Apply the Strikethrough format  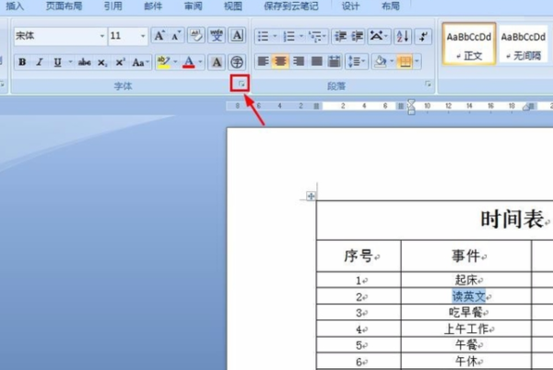84,63
